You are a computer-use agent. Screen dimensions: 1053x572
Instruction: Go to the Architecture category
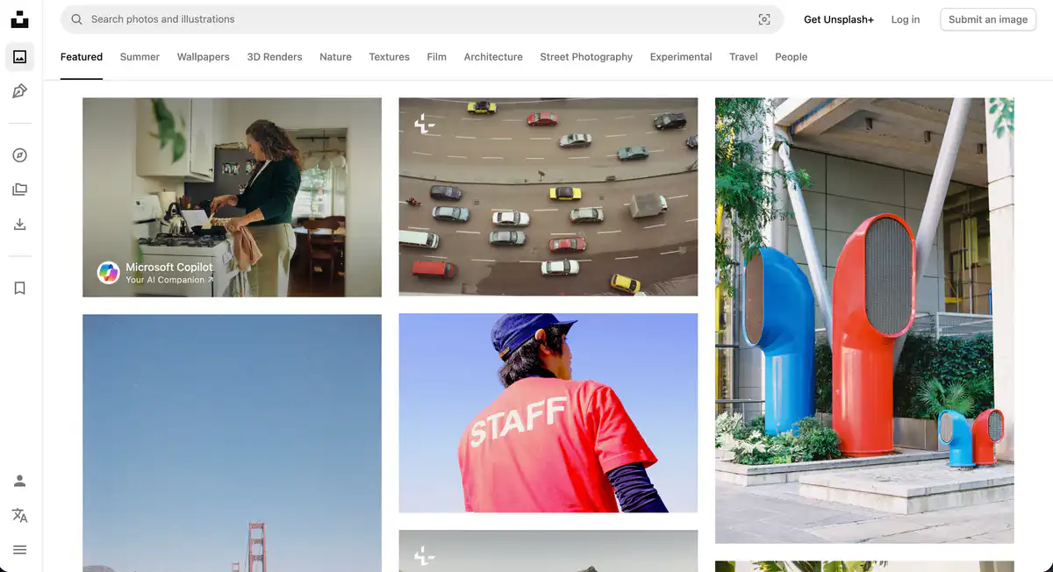pos(493,57)
